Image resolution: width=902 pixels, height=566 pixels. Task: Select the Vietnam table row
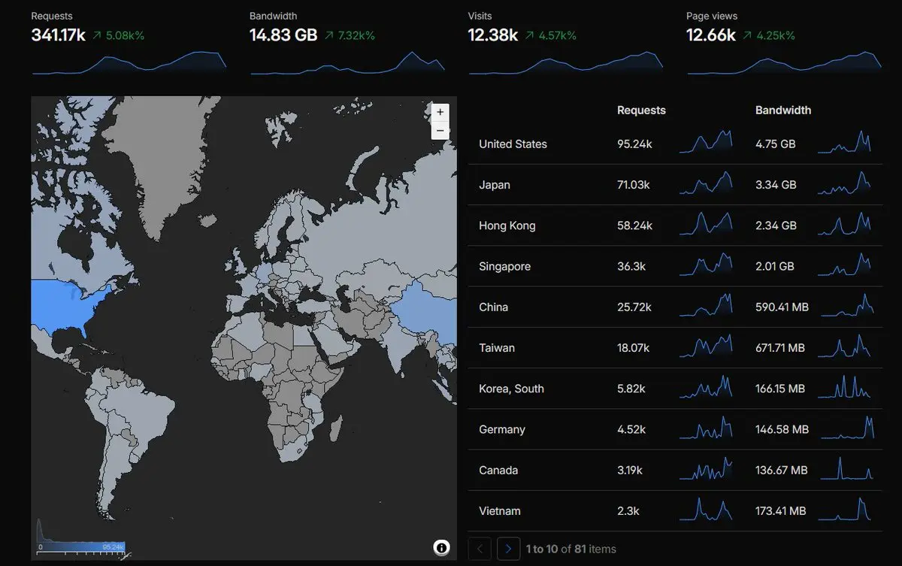tap(675, 511)
